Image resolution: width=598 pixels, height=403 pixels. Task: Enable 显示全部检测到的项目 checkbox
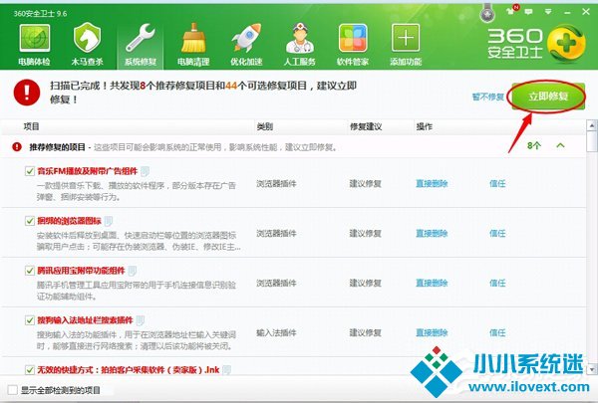point(13,390)
